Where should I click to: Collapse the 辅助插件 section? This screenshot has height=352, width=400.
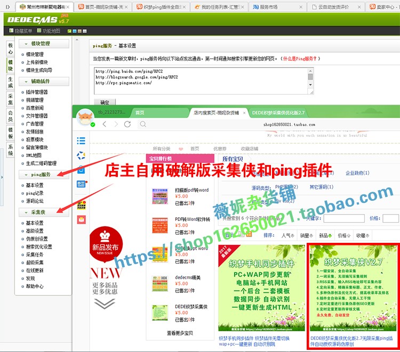26,82
